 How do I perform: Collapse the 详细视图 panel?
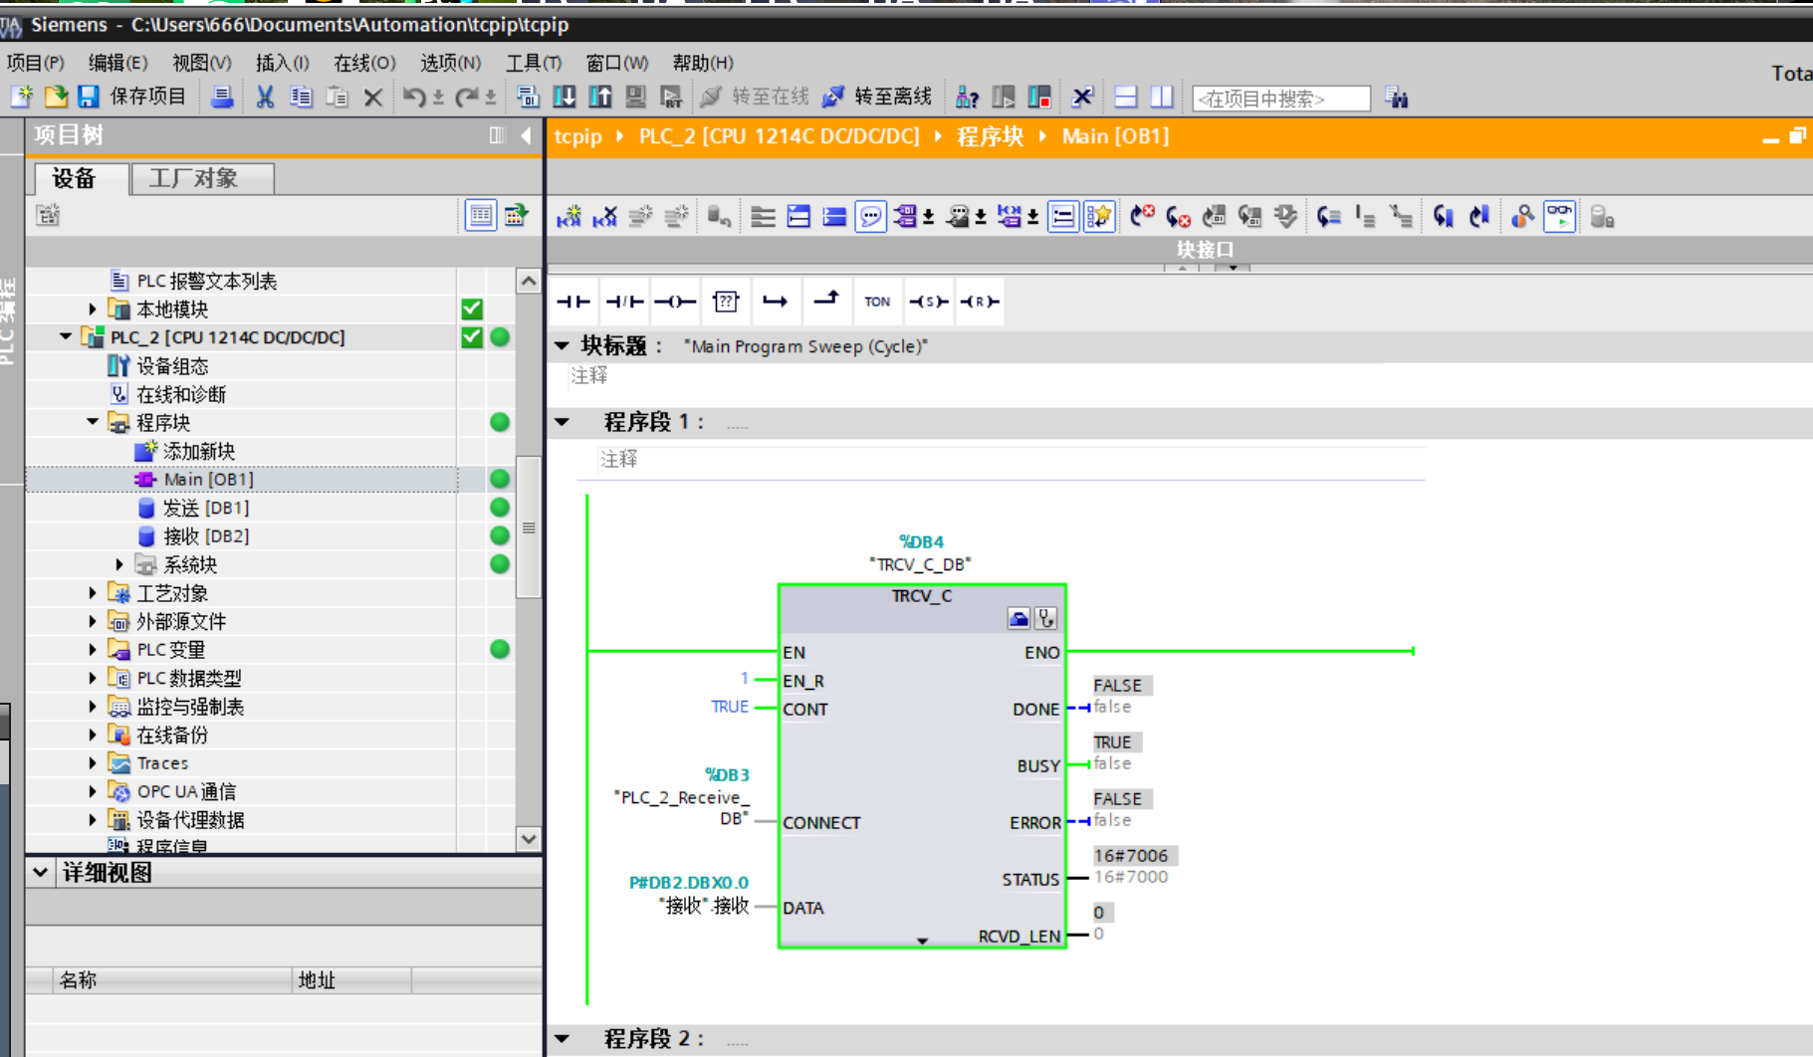[x=40, y=873]
